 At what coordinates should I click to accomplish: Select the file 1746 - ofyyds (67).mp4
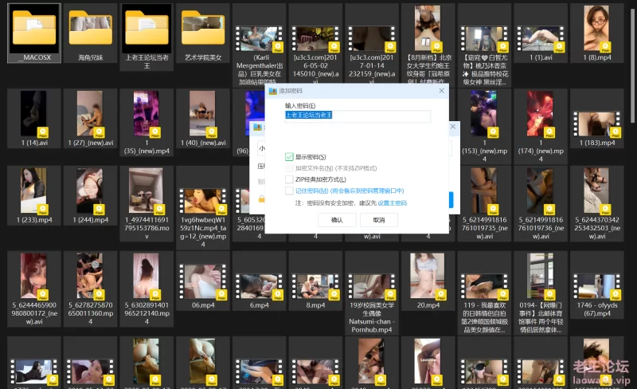pos(596,287)
